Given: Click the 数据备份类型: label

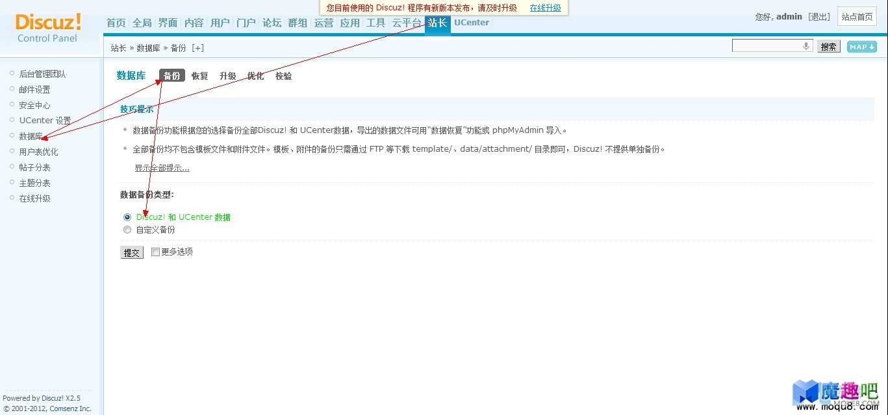Looking at the screenshot, I should click(x=147, y=195).
